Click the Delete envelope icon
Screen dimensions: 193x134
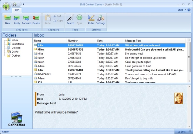(x=36, y=18)
